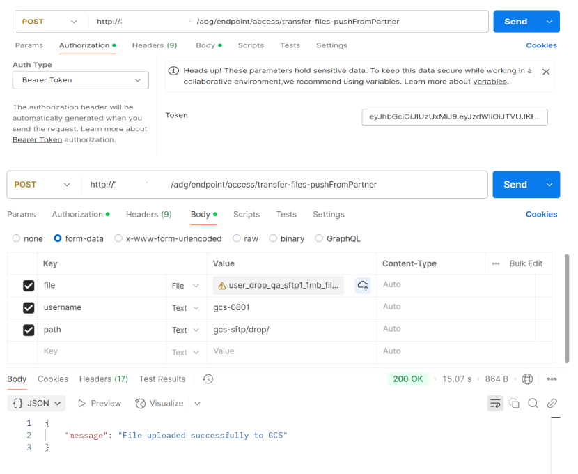Click the lower Send button
This screenshot has height=474, width=578.
(515, 185)
